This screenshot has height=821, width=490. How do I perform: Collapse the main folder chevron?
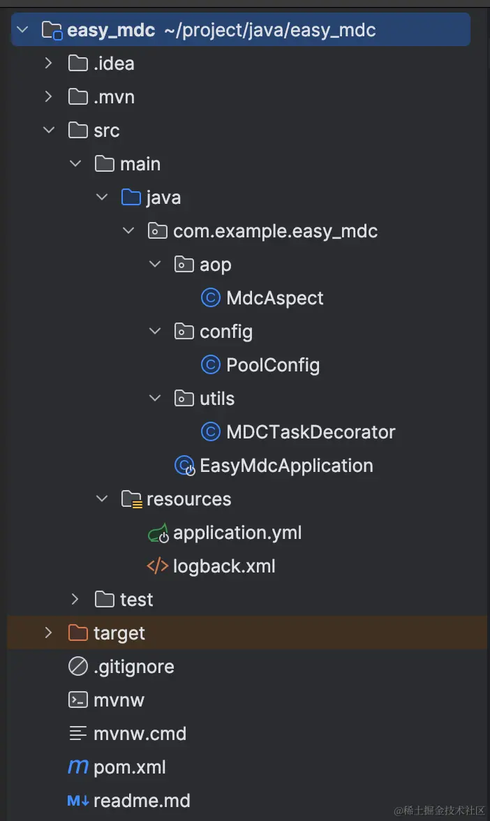click(75, 163)
